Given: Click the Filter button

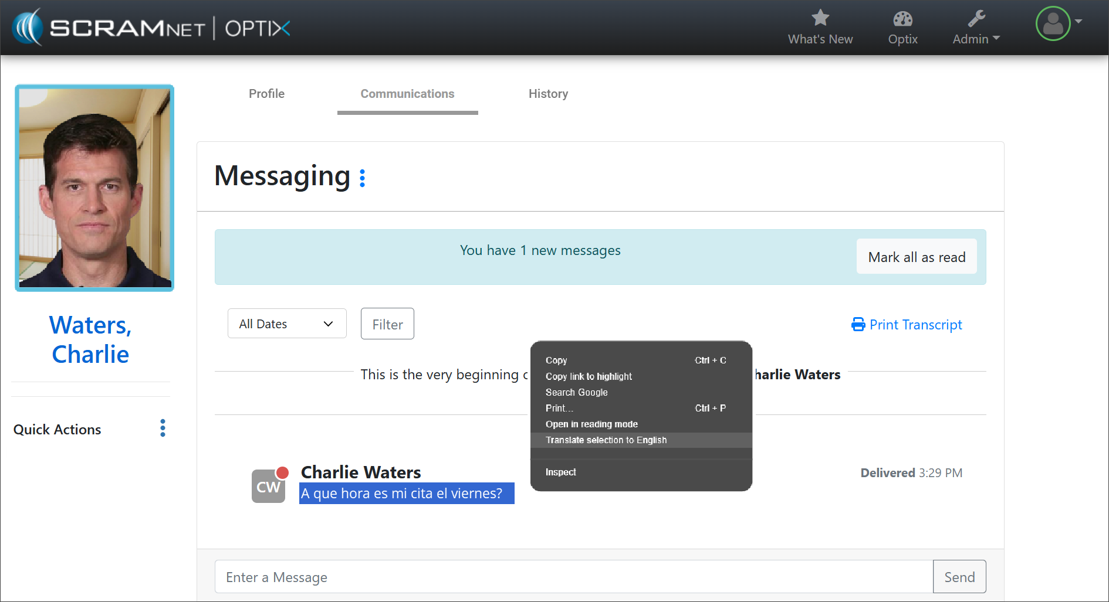Looking at the screenshot, I should pos(387,324).
